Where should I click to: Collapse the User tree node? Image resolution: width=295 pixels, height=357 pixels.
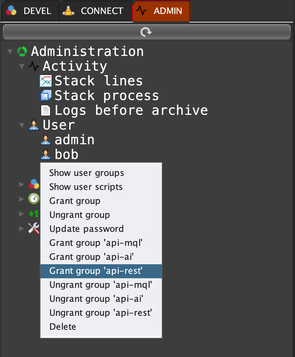tap(22, 125)
